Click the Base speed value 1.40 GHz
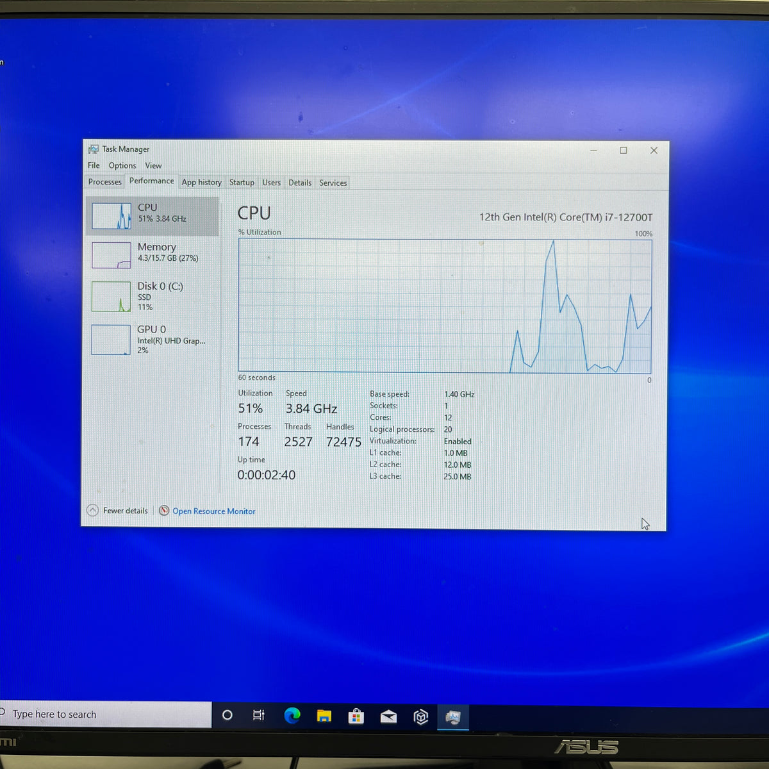 pyautogui.click(x=459, y=395)
